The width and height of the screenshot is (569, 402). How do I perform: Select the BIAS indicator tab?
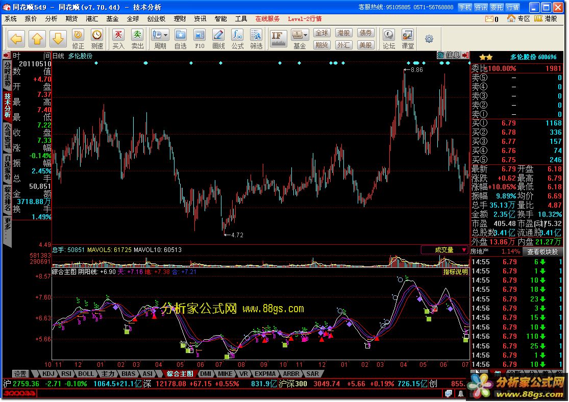128,374
